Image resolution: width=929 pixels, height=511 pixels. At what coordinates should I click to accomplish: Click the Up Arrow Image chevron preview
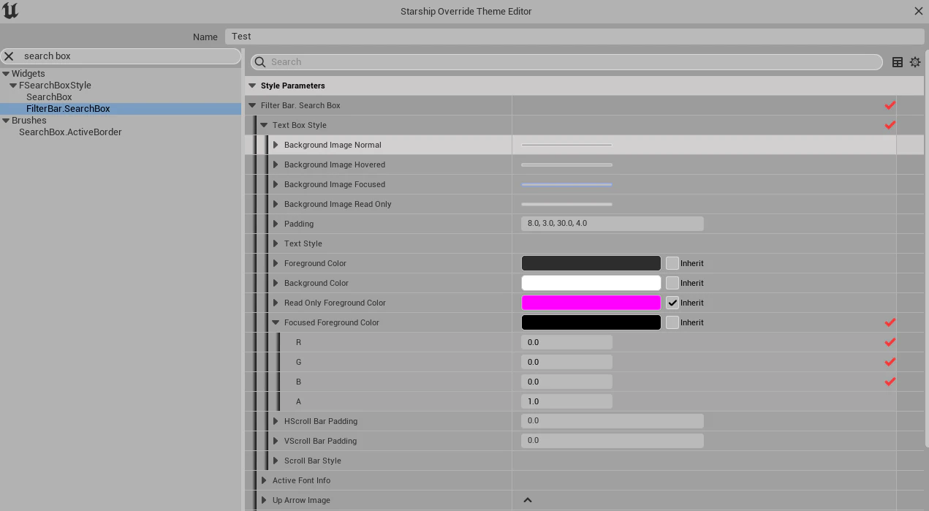click(528, 500)
